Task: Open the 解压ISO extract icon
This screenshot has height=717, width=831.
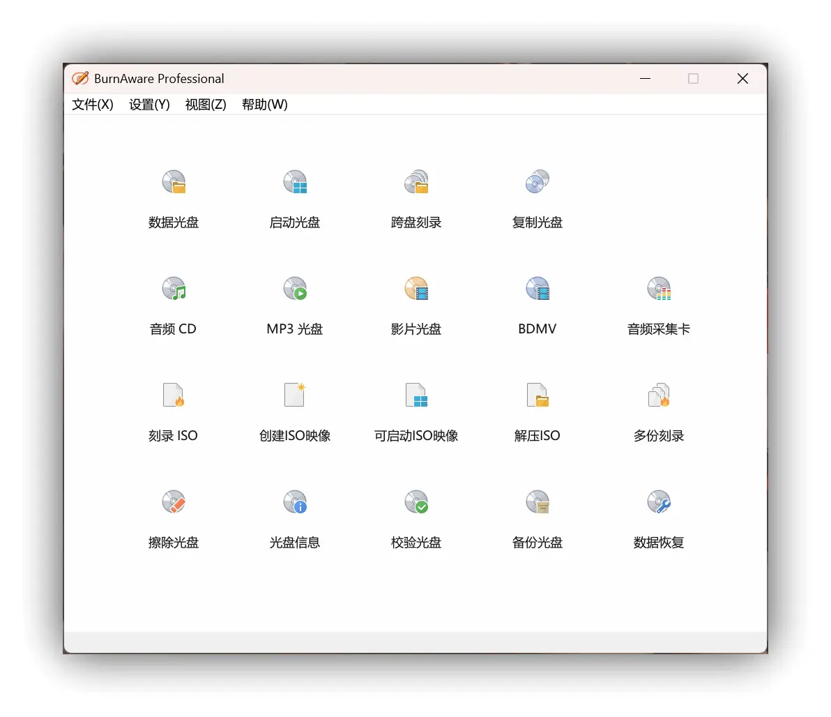Action: coord(538,395)
